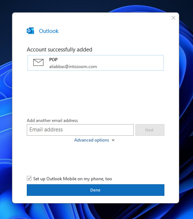This screenshot has height=219, width=193.
Task: Expand Advanced options
Action: tap(95, 140)
